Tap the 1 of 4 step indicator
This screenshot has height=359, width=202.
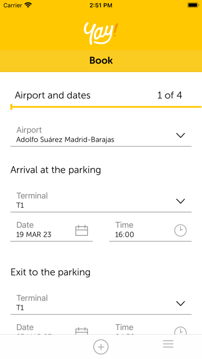170,95
